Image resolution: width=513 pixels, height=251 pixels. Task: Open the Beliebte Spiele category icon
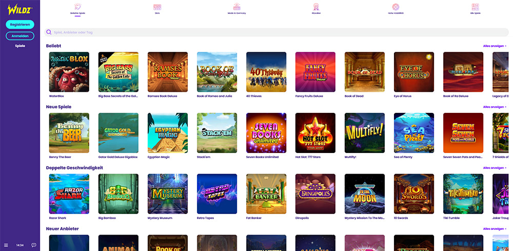pos(77,7)
